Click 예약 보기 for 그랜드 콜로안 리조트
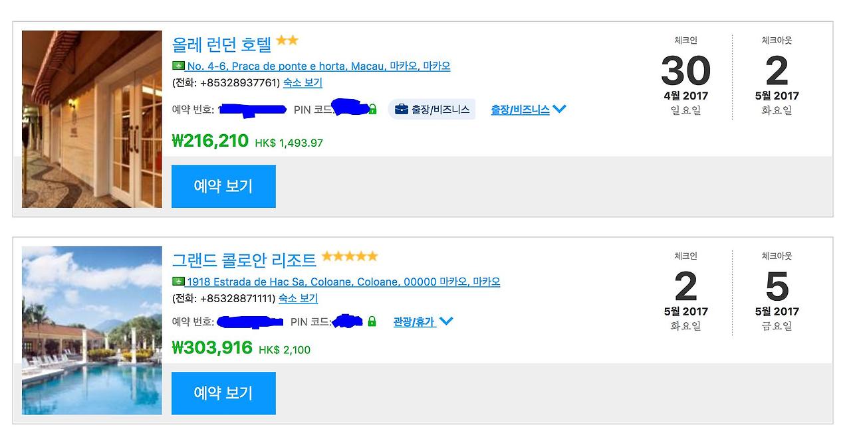The image size is (851, 427). [x=223, y=393]
